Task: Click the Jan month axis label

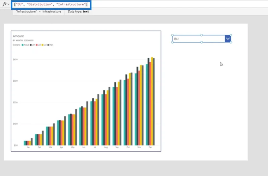Action: tap(28, 147)
